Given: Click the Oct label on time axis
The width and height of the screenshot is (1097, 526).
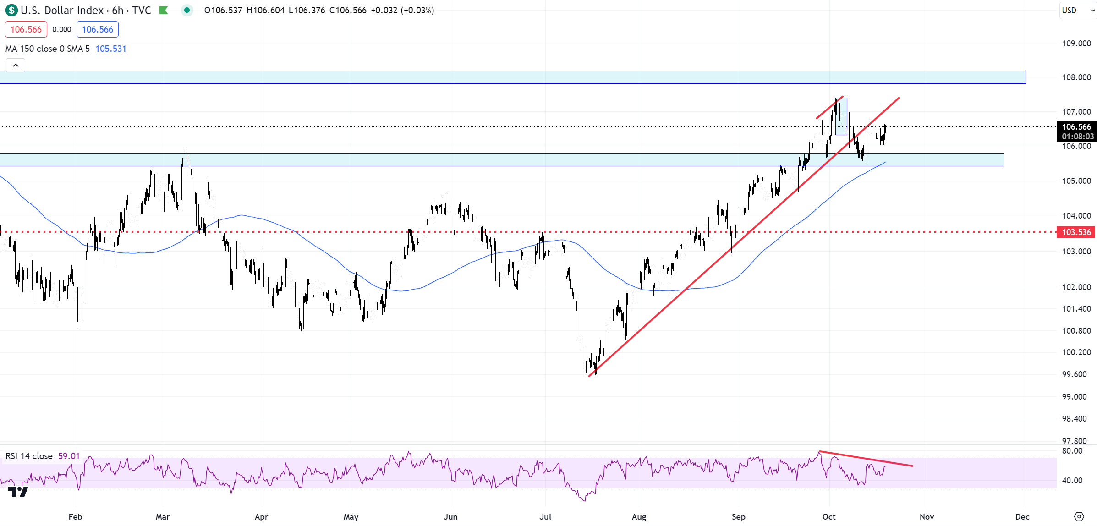Looking at the screenshot, I should pos(829,516).
